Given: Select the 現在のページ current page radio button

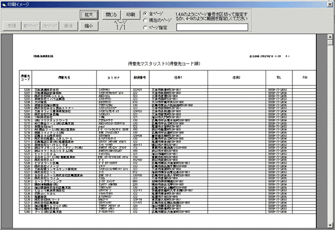Looking at the screenshot, I should (145, 21).
